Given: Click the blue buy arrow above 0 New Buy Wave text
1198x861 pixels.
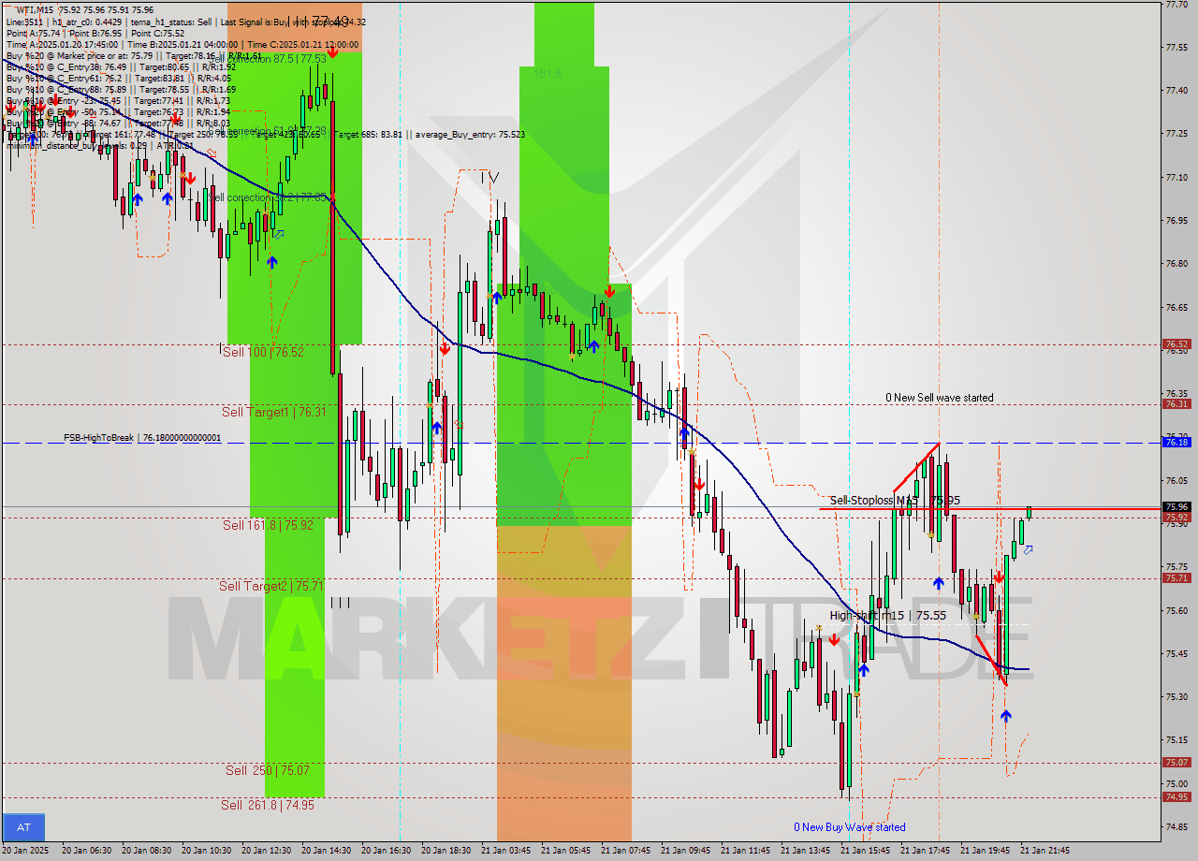Looking at the screenshot, I should click(863, 670).
